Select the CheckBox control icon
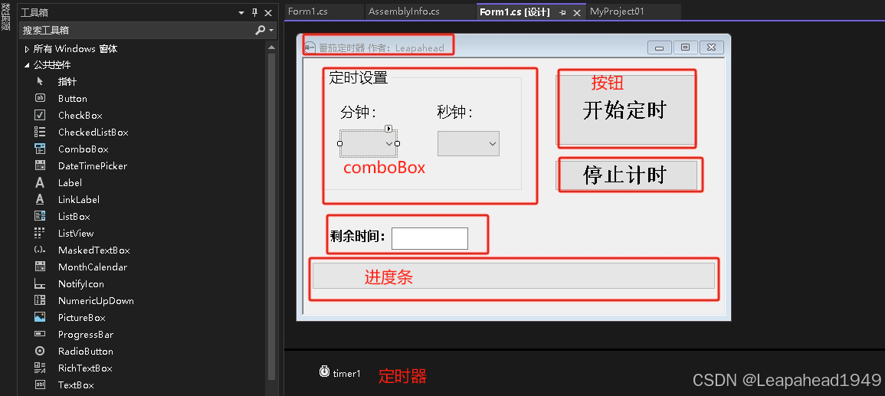The width and height of the screenshot is (885, 396). click(x=40, y=115)
